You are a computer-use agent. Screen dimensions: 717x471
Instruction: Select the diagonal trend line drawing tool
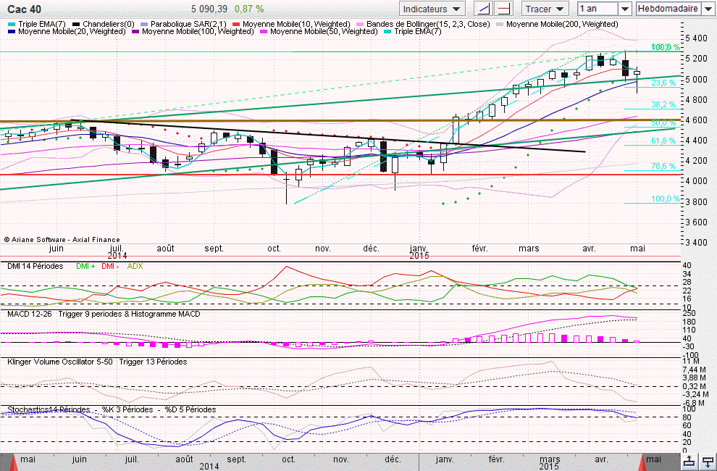tap(483, 9)
